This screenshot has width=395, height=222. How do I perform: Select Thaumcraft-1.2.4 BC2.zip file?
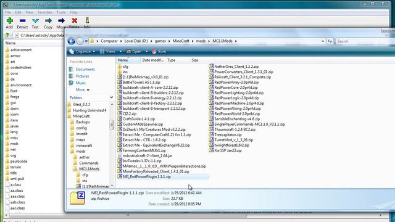[x=232, y=129]
